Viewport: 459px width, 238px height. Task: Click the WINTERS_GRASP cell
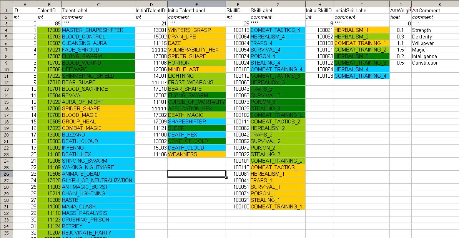(x=196, y=30)
